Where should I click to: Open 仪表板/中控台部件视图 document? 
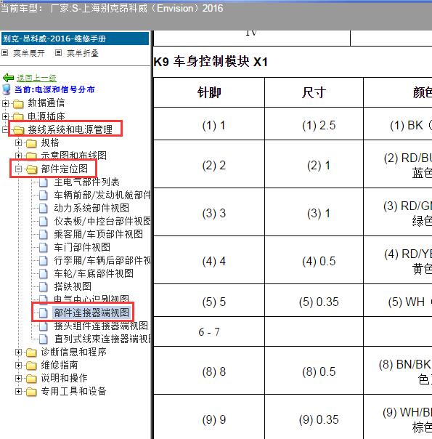pyautogui.click(x=102, y=221)
